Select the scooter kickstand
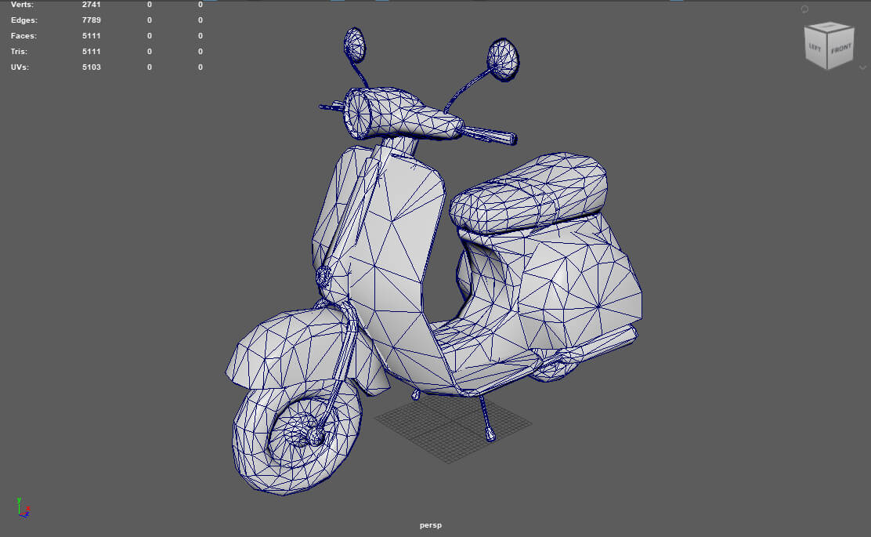The image size is (871, 537). tap(486, 418)
